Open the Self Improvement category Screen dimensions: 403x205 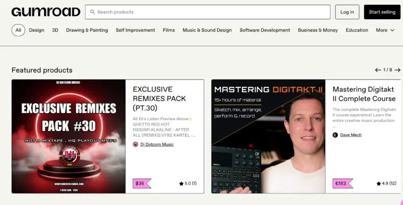135,30
